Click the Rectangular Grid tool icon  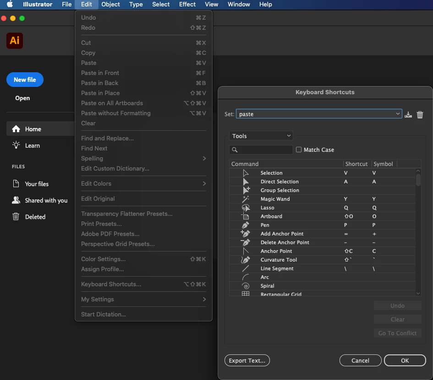[246, 294]
